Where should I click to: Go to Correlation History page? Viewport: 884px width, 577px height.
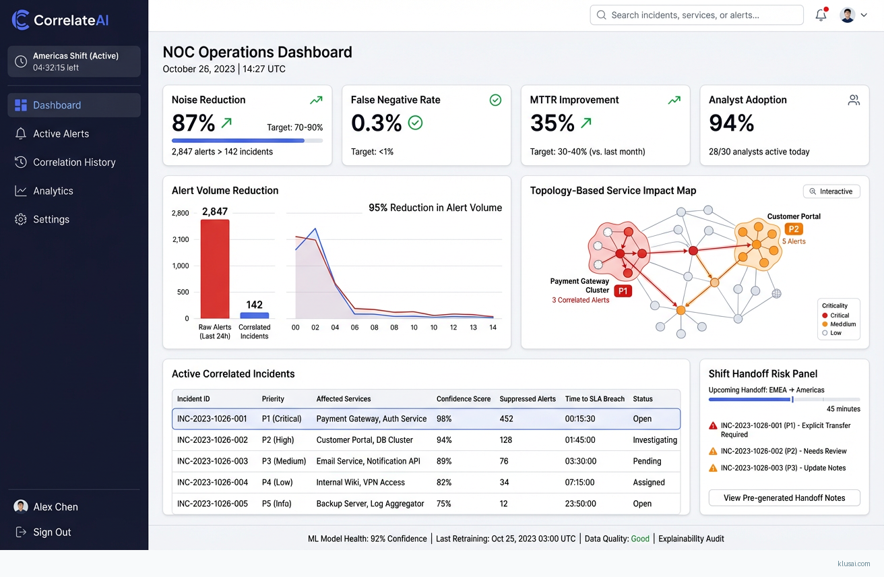coord(74,162)
